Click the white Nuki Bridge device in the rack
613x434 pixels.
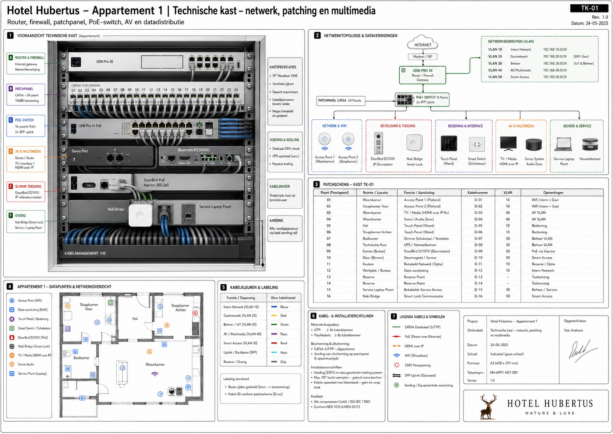pos(141,215)
